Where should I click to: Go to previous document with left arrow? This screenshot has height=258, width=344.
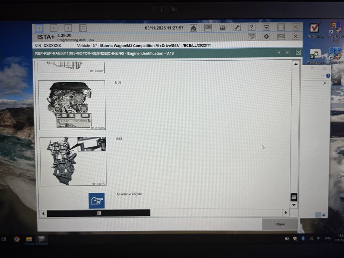[x=279, y=52]
